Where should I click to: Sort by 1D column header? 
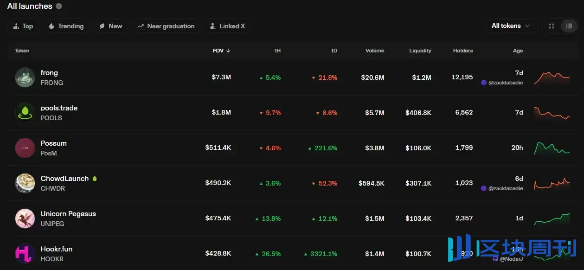tap(334, 51)
